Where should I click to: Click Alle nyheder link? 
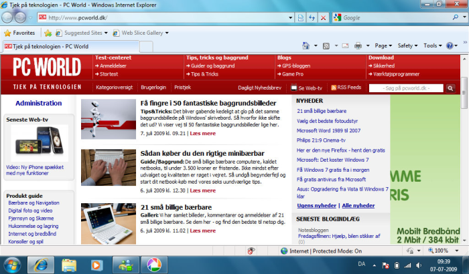click(358, 206)
